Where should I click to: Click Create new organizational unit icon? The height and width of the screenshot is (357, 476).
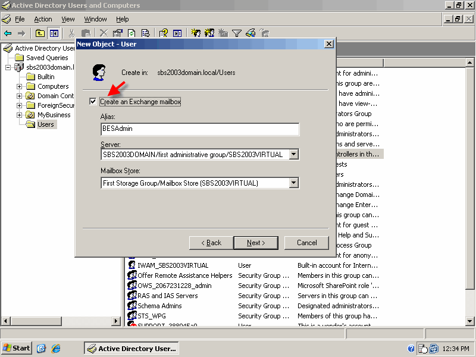[x=223, y=33]
